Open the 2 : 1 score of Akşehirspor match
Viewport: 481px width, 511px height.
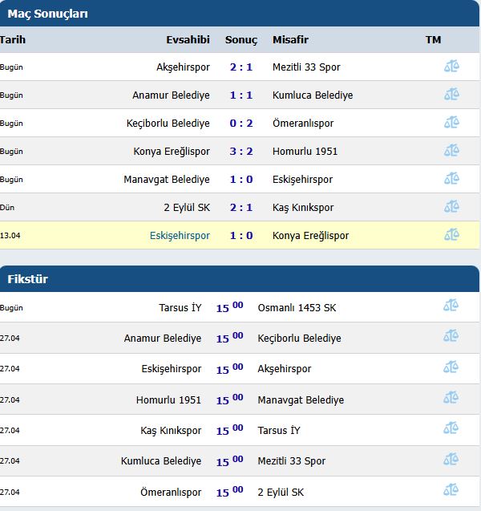(x=241, y=67)
